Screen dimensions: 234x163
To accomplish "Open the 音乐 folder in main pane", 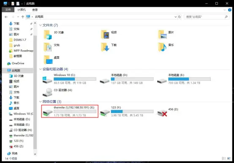I will click(163, 47).
